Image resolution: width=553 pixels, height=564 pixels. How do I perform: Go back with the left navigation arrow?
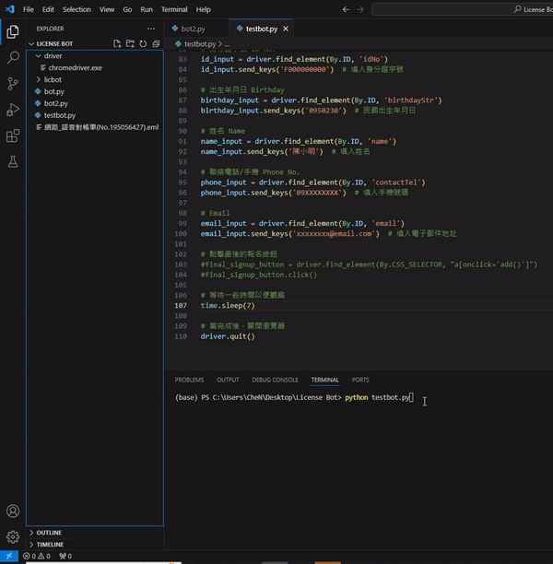pos(346,9)
